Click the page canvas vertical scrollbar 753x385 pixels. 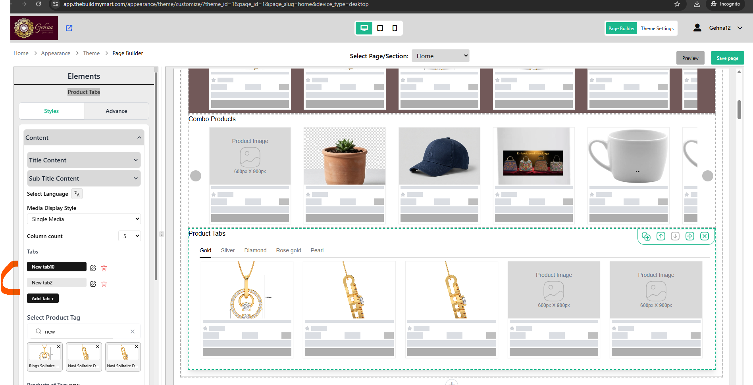point(739,110)
